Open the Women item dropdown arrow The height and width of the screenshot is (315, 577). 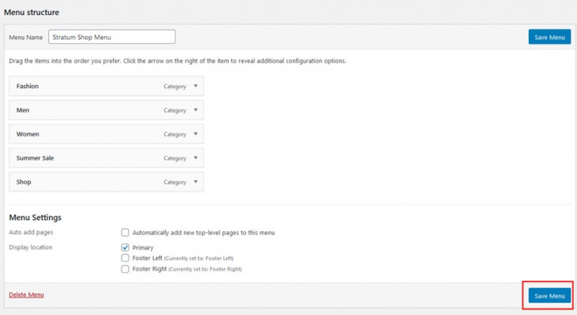point(195,134)
